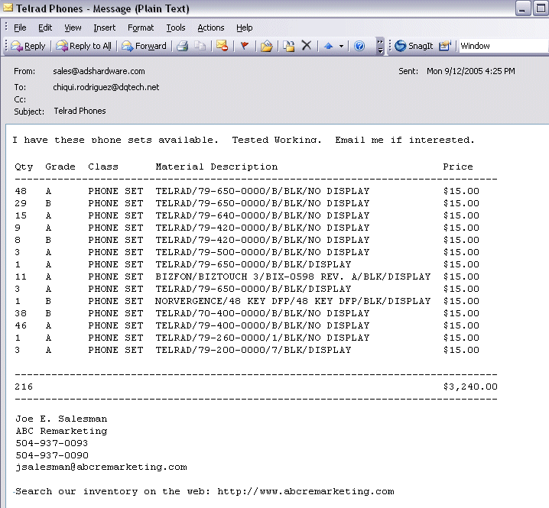Click BIZFON/BIZTOUCH 3/BIX-0598 REV. A/BLK/DISPLAY description
Viewport: 549px width, 508px height.
(x=293, y=277)
